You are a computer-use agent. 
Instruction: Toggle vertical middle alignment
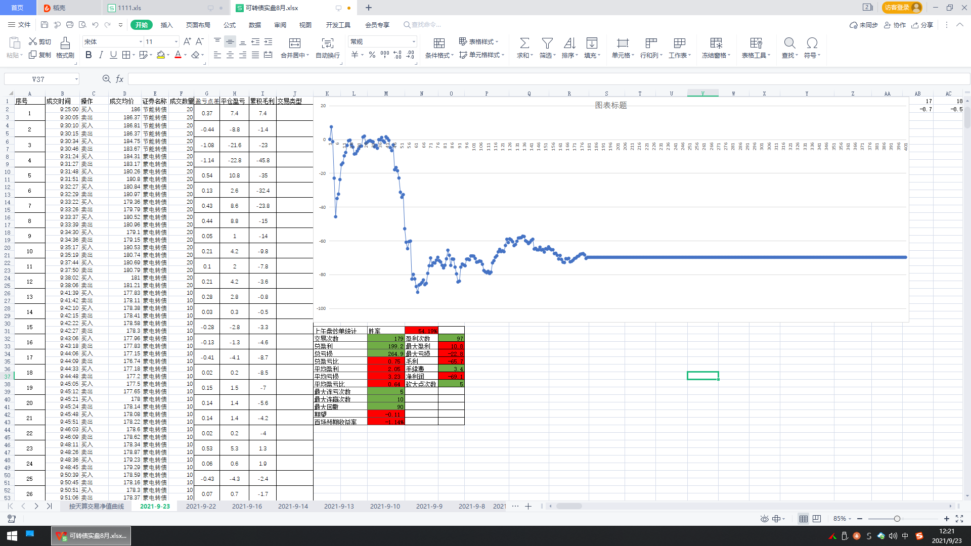pos(230,41)
